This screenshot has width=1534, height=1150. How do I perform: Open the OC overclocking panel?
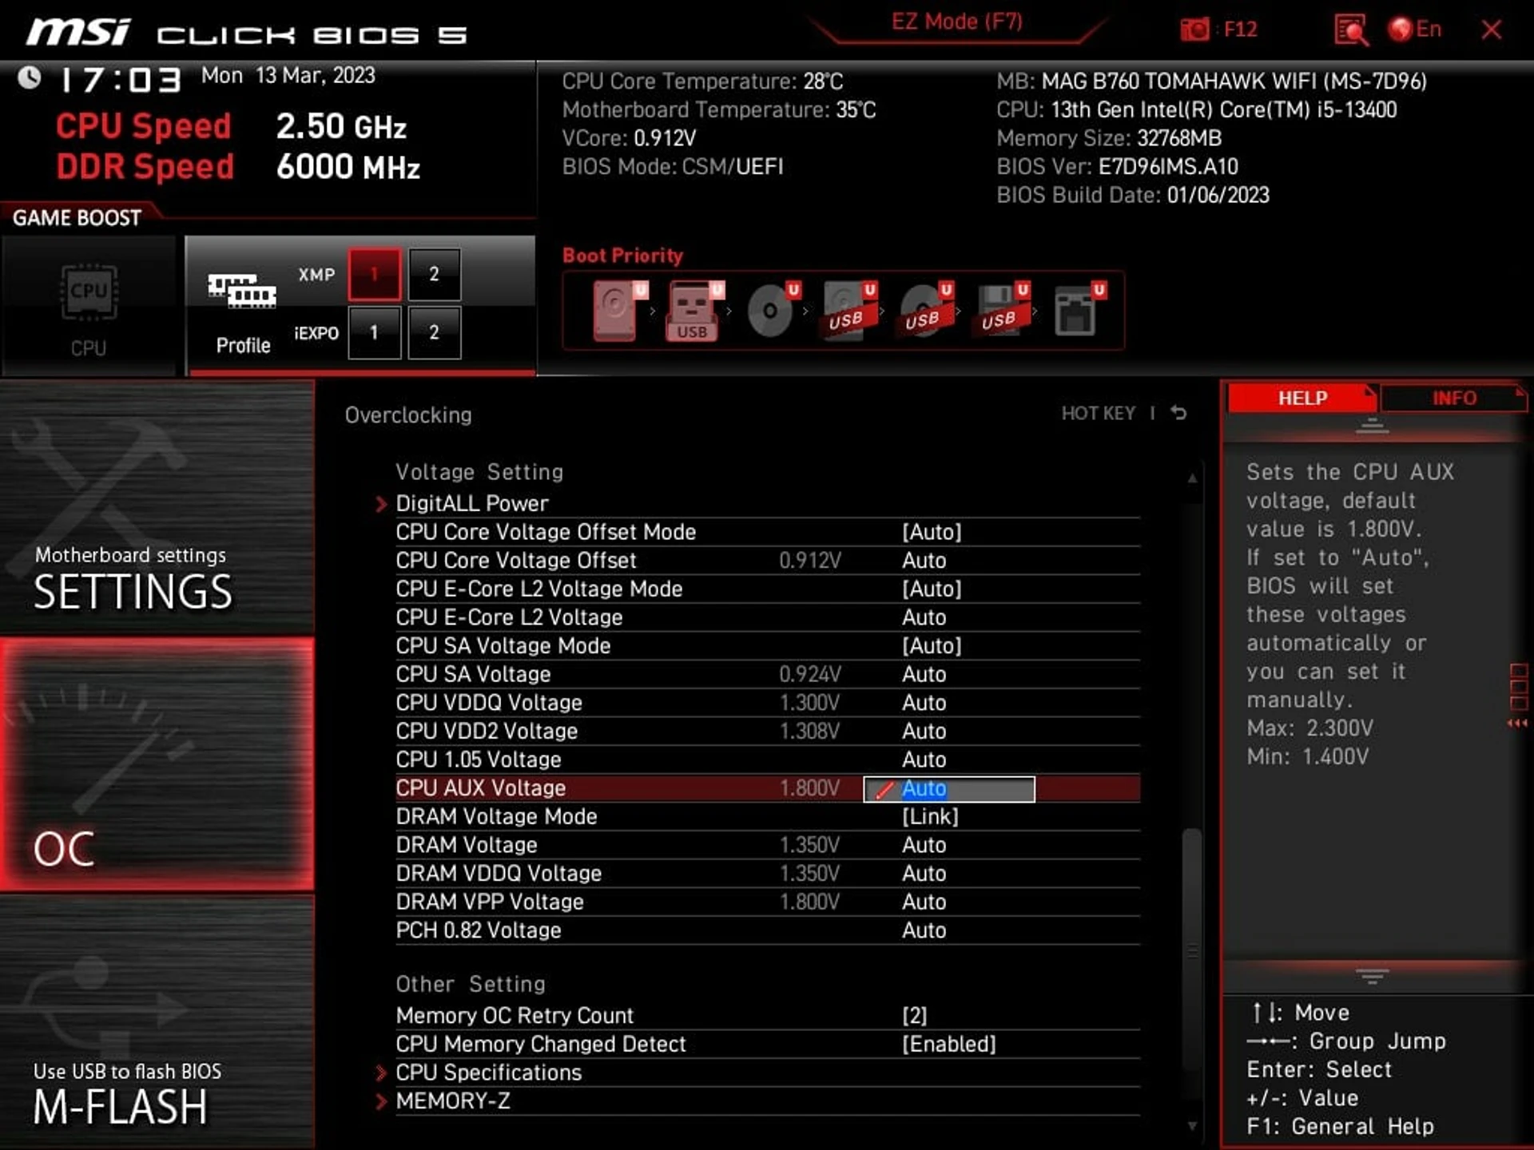pos(157,764)
